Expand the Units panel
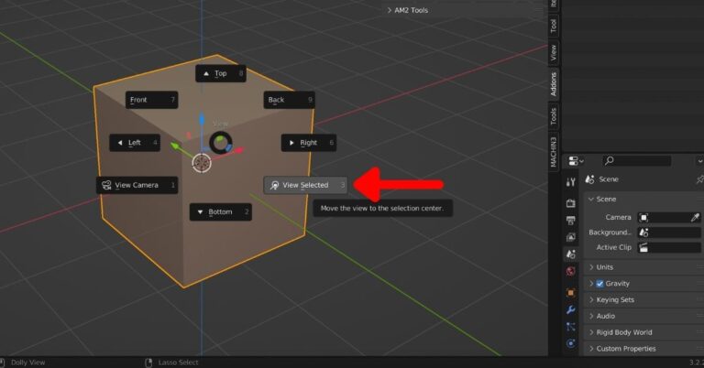Viewport: 704px width, 368px height. tap(604, 267)
